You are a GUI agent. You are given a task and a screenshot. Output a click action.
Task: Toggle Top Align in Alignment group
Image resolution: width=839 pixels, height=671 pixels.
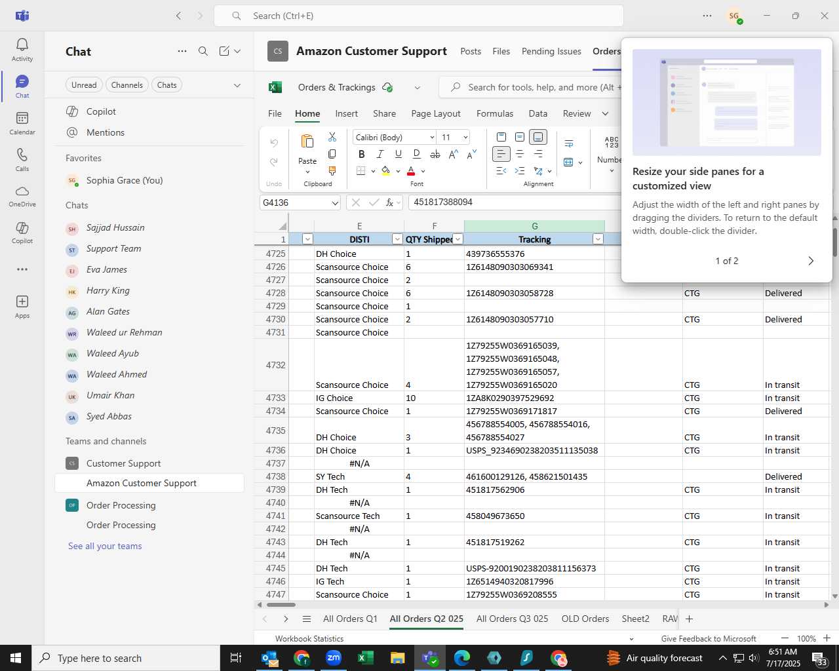[501, 137]
